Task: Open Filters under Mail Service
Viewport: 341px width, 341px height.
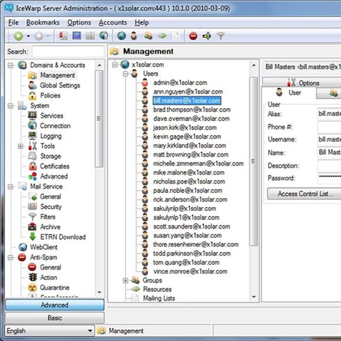Action: pyautogui.click(x=47, y=217)
